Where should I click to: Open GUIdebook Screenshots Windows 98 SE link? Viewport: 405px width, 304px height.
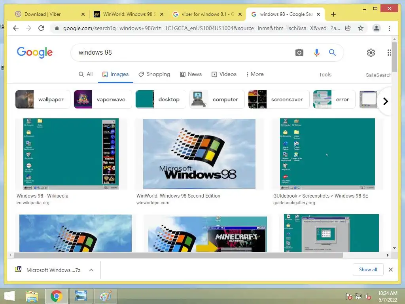coord(320,196)
